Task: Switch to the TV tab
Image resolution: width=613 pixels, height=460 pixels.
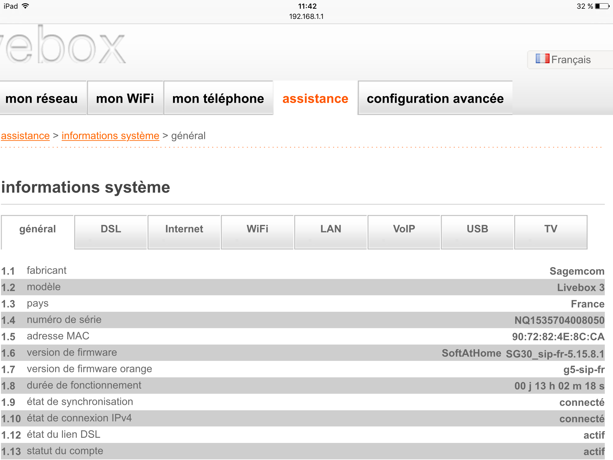Action: point(551,229)
